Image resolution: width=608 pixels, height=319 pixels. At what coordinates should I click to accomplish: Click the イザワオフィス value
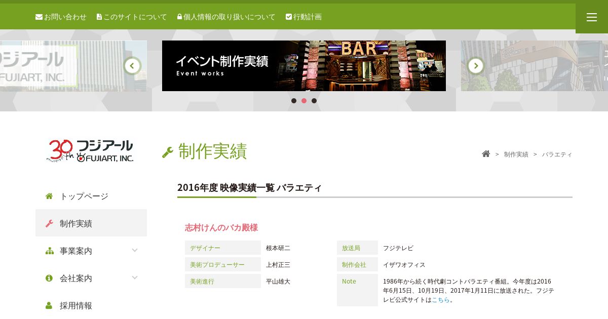[404, 265]
